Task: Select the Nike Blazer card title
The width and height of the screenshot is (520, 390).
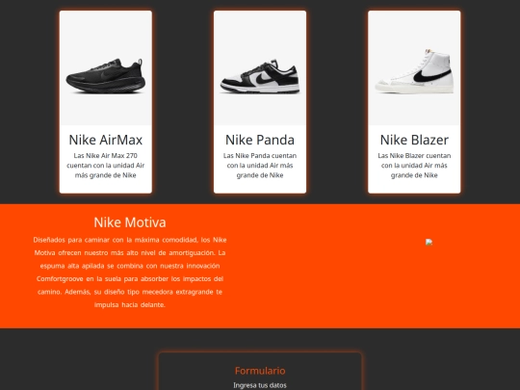Action: tap(414, 140)
